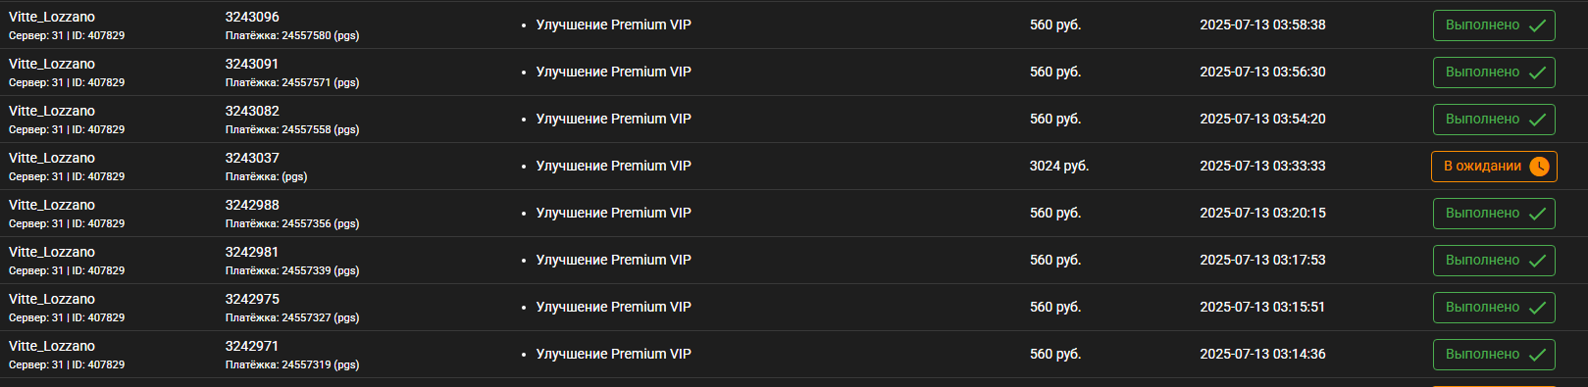Click the checkmark icon for order 3242981
Screen dimensions: 1588x387
[1537, 261]
